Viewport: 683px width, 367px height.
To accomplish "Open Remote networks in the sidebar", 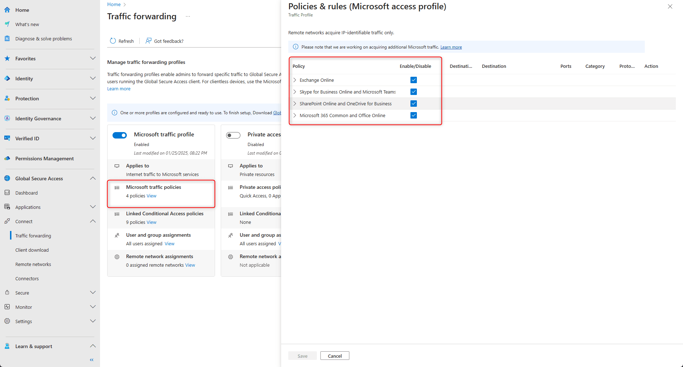I will tap(33, 264).
